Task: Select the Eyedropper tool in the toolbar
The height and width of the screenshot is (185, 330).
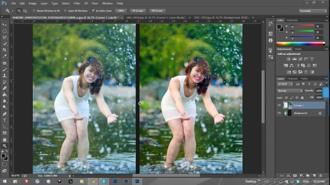Action: coord(5,56)
